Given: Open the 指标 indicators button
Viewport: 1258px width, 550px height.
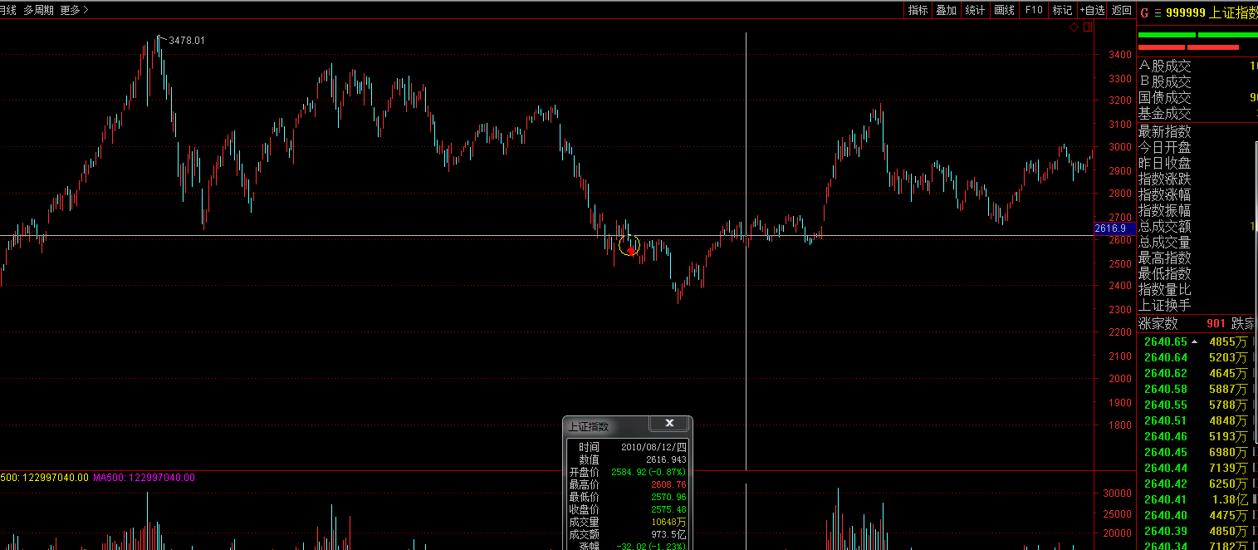Looking at the screenshot, I should [x=918, y=10].
